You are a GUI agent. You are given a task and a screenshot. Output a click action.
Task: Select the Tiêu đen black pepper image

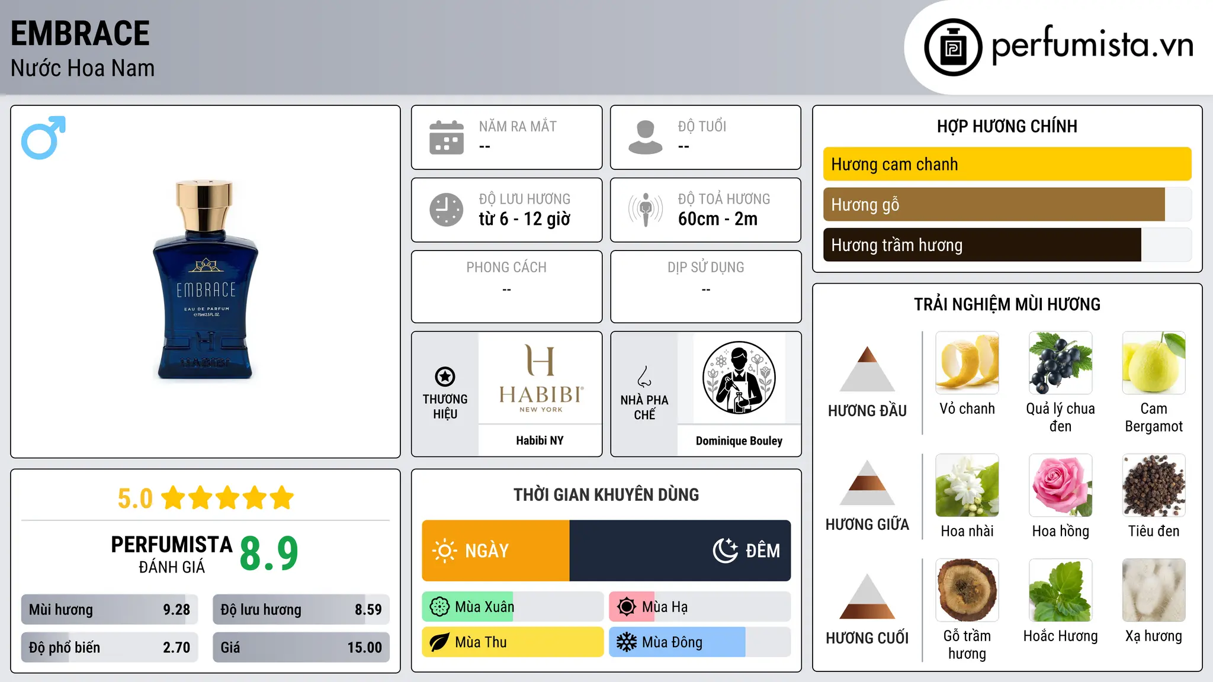1154,485
